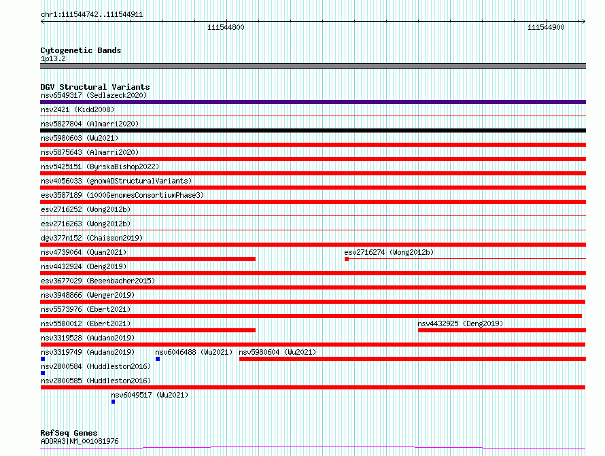Open nsv6046488 (Wu2021) variant label
This screenshot has width=605, height=456.
[194, 352]
